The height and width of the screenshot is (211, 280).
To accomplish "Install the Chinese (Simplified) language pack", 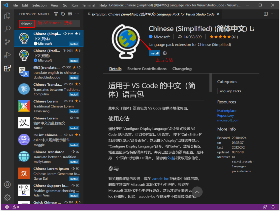I will click(x=154, y=53).
